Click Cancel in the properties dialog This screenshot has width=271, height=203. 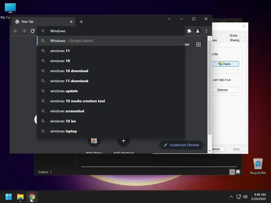pyautogui.click(x=218, y=149)
